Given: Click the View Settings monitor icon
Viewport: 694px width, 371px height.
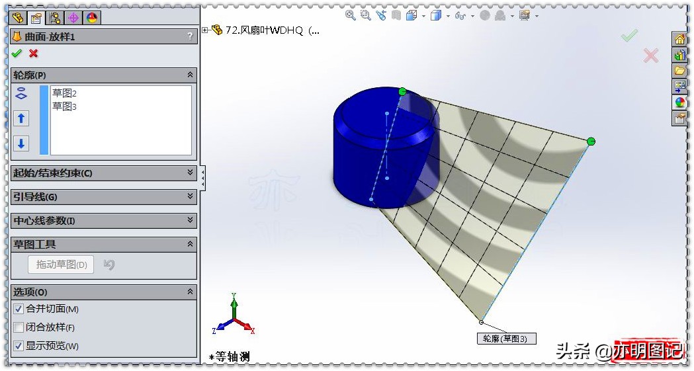Looking at the screenshot, I should (525, 15).
